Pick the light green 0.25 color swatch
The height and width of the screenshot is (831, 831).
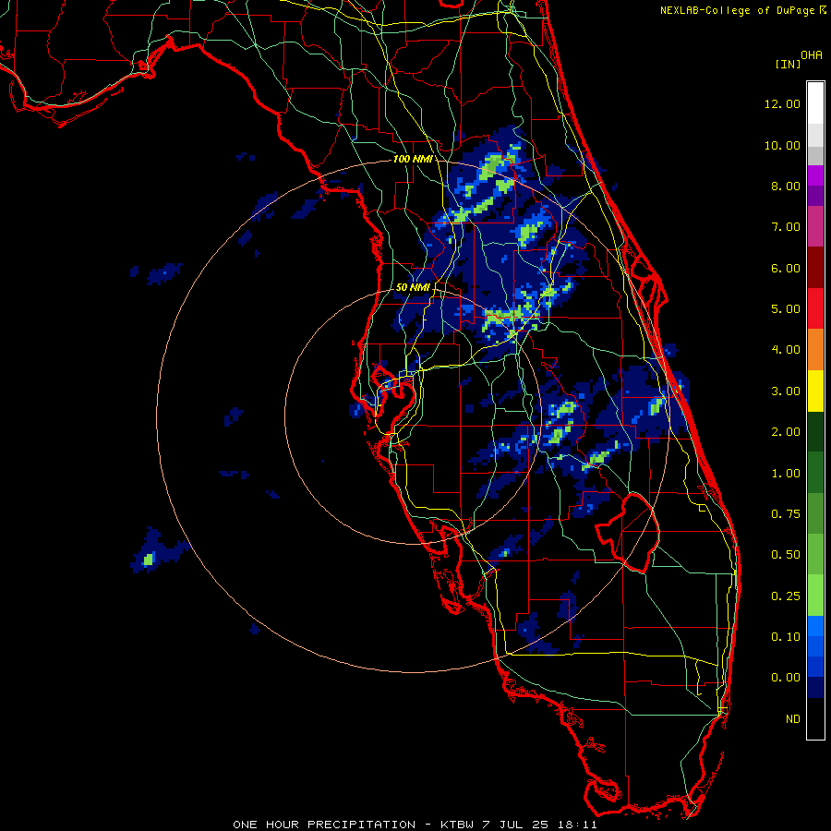tap(815, 596)
